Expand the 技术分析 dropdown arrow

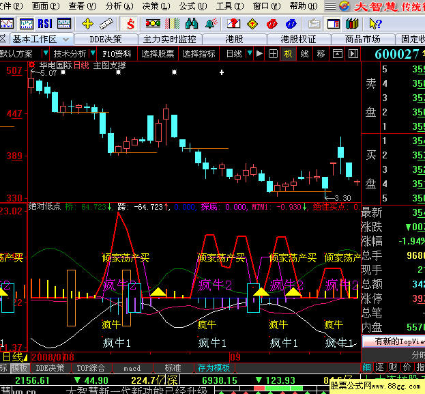(x=93, y=53)
